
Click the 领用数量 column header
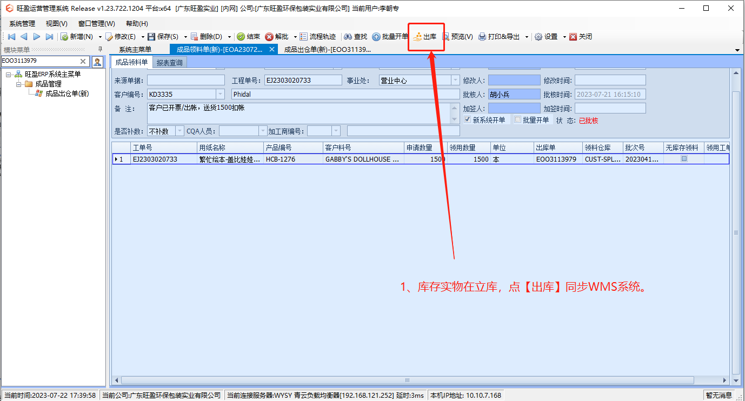(469, 148)
